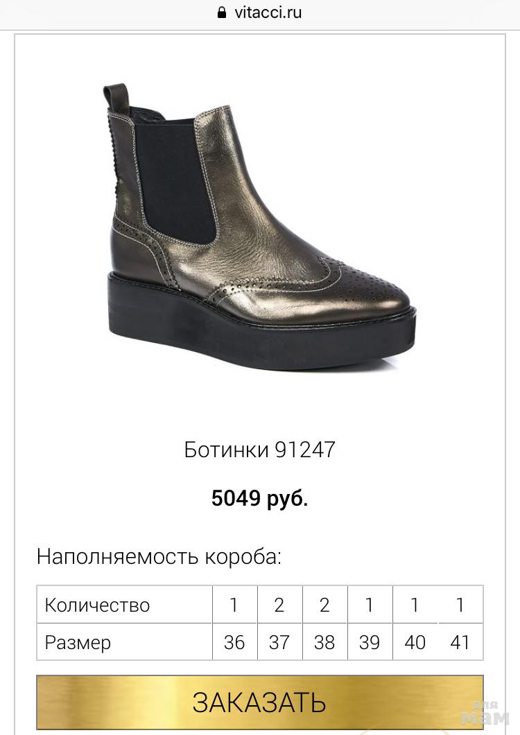Image resolution: width=520 pixels, height=735 pixels.
Task: Tap quantity 2 above size 37
Action: 279,605
